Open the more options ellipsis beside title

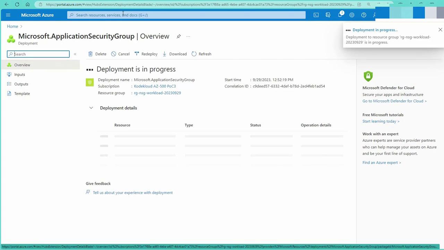point(188,36)
